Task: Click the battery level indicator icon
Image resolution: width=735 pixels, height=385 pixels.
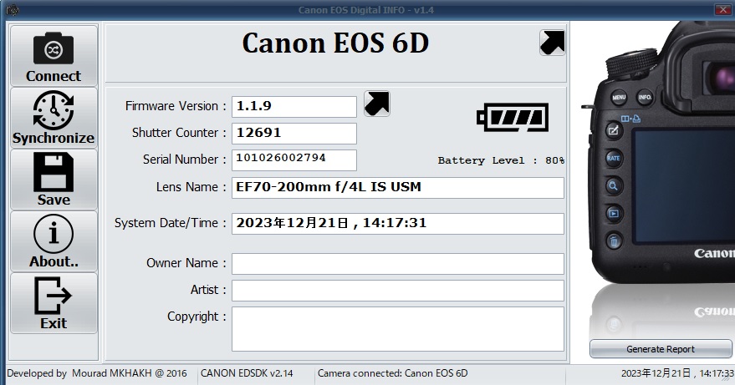Action: (x=512, y=116)
